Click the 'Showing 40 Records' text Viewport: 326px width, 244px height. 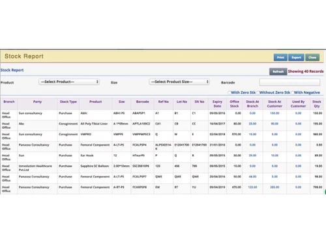[306, 72]
